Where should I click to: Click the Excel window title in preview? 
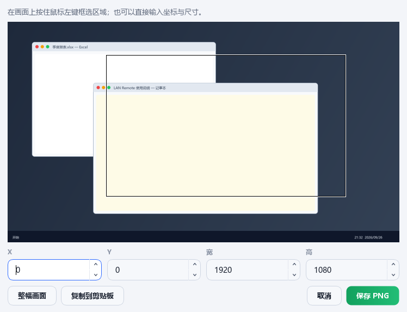tap(70, 47)
